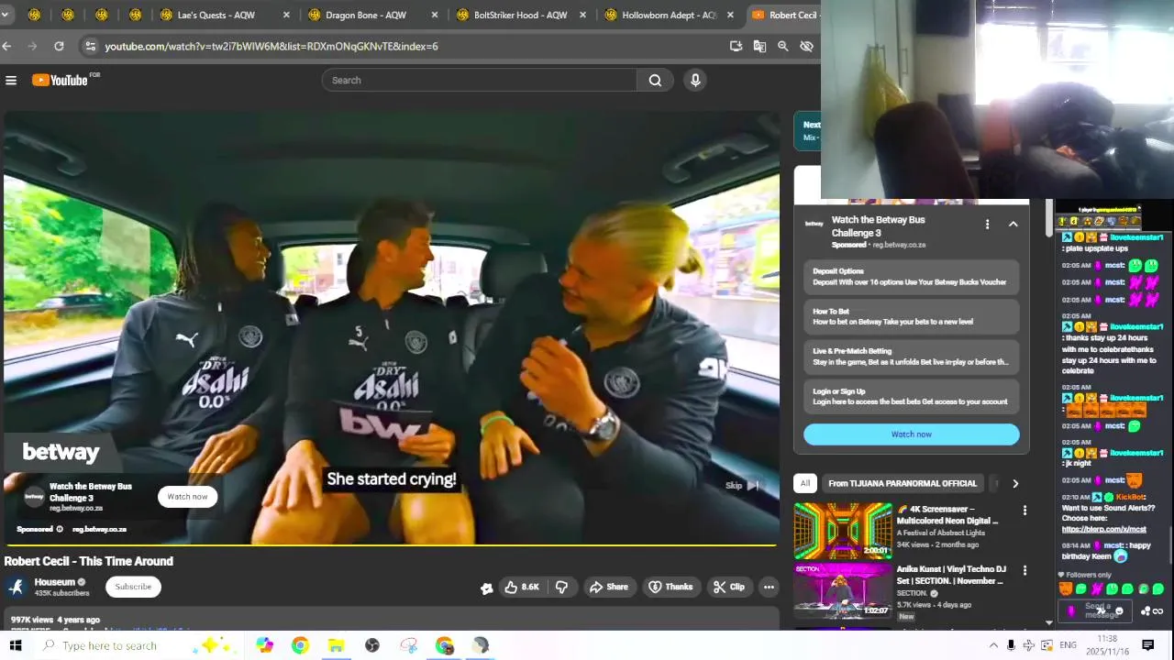The width and height of the screenshot is (1174, 660).
Task: Like the video with 8.6K thumbs up
Action: (521, 587)
